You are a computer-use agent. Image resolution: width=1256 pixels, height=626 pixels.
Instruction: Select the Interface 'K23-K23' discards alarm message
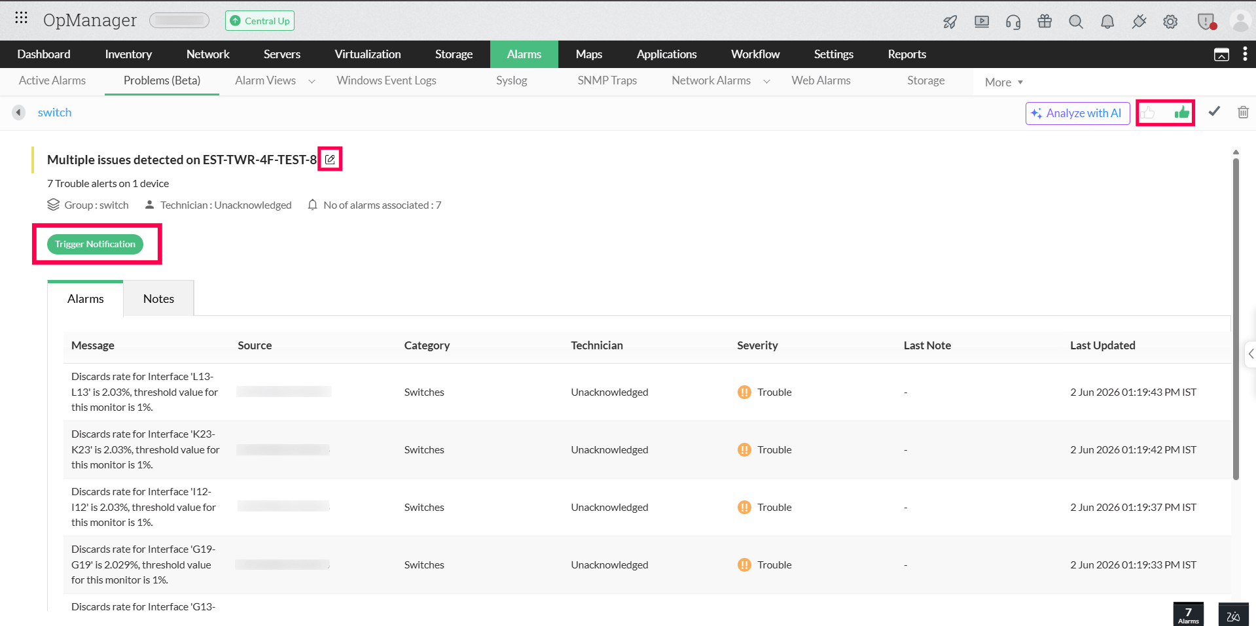pos(145,449)
